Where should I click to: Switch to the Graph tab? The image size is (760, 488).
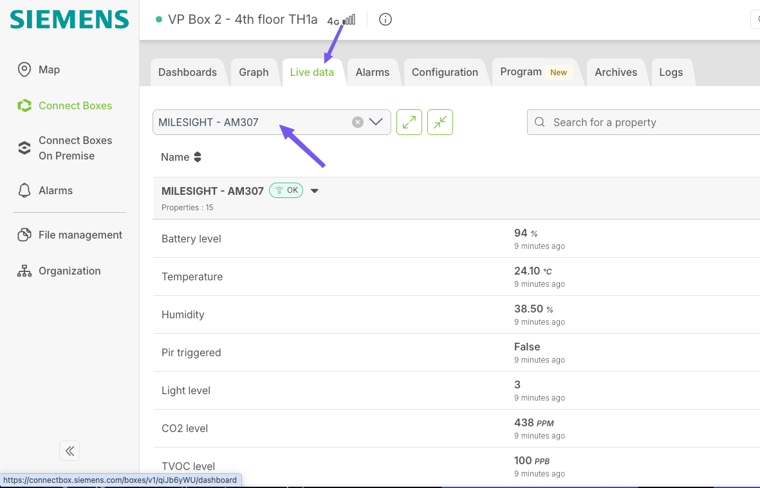254,73
